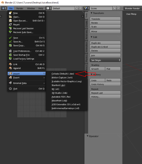This screenshot has width=142, height=164.
Task: Click the Save As checkmark icon
Action: pyautogui.click(x=10, y=42)
